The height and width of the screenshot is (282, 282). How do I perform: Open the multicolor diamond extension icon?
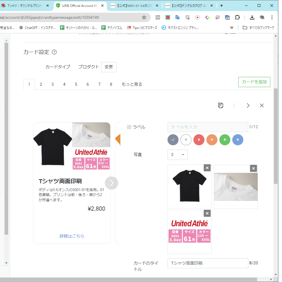pyautogui.click(x=207, y=17)
